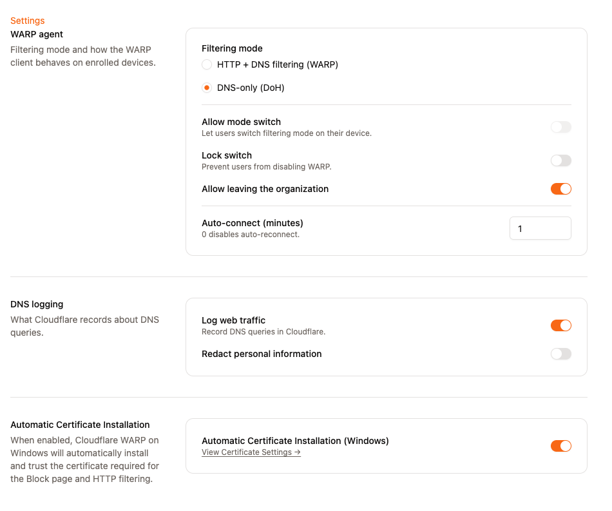Turn off the Log web traffic toggle
This screenshot has width=612, height=511.
pyautogui.click(x=561, y=325)
